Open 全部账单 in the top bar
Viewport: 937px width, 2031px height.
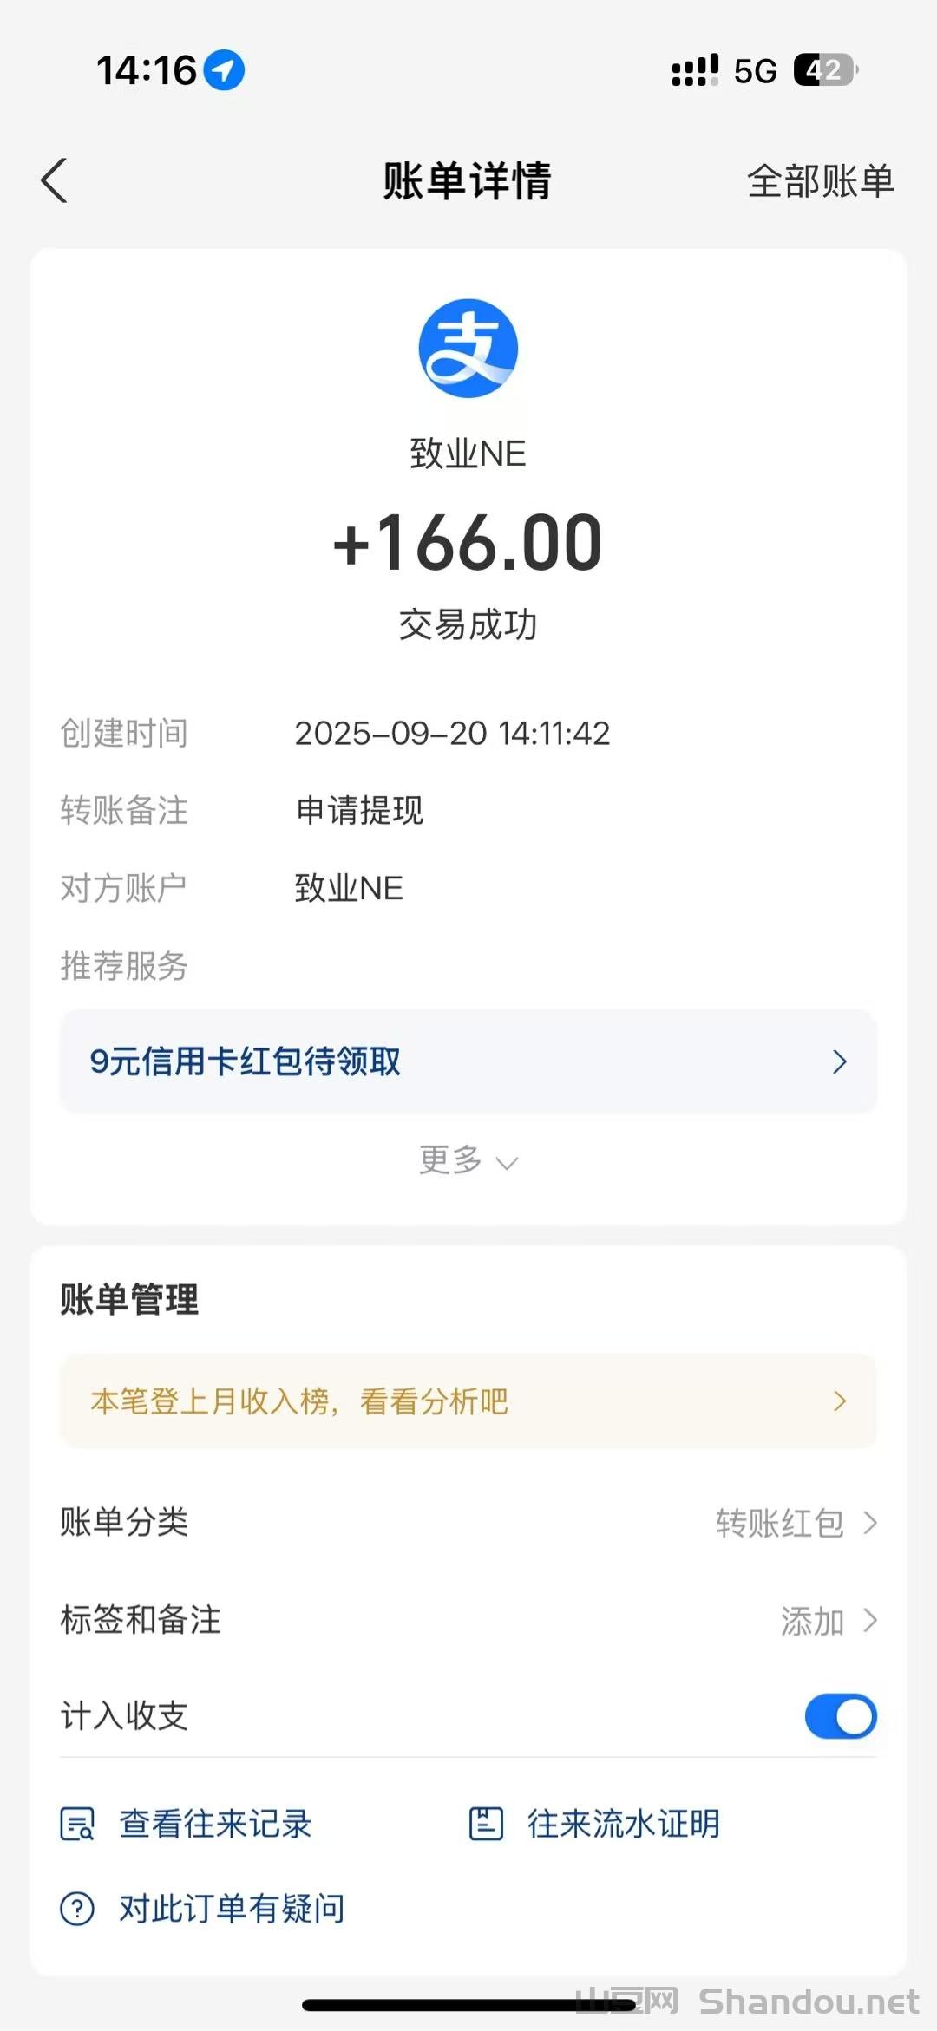(x=820, y=181)
